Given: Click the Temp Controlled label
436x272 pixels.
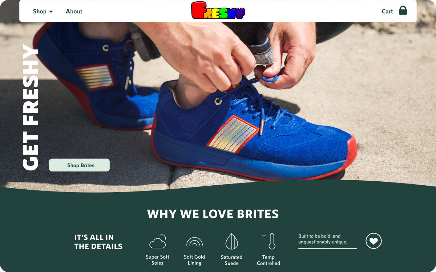Looking at the screenshot, I should (269, 260).
